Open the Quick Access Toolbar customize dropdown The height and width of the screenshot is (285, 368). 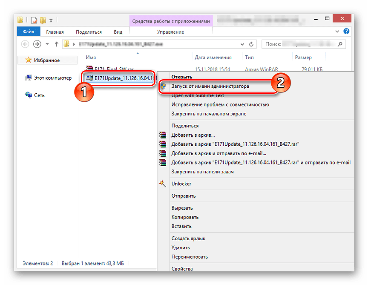click(x=51, y=20)
